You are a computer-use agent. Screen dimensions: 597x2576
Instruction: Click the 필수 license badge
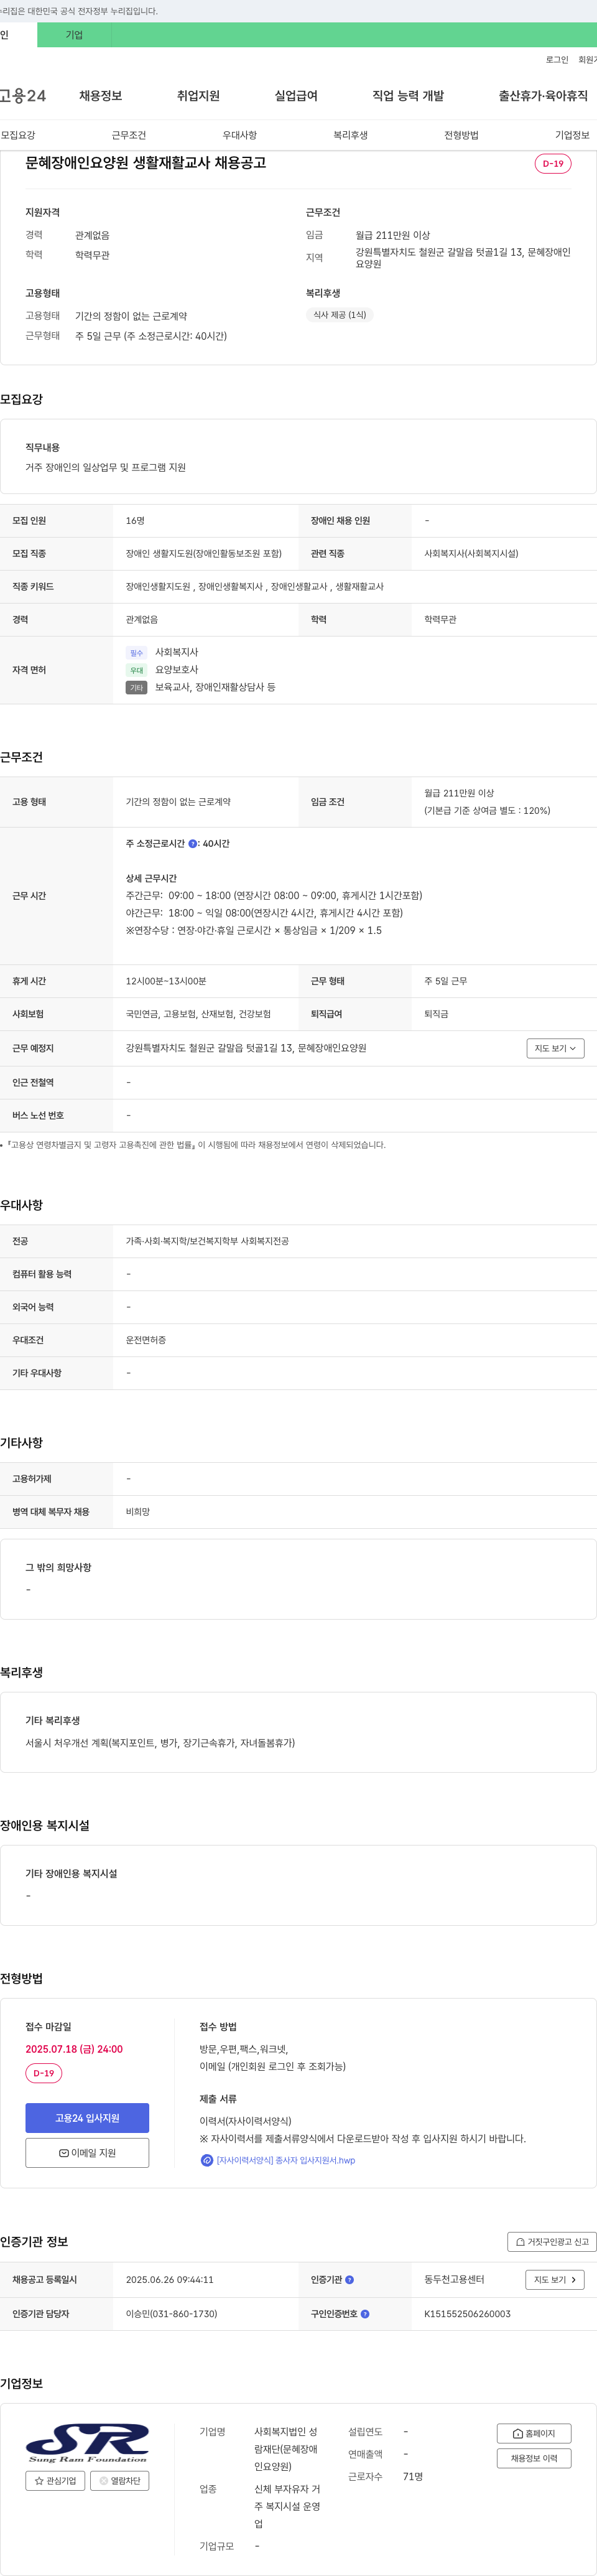(136, 653)
